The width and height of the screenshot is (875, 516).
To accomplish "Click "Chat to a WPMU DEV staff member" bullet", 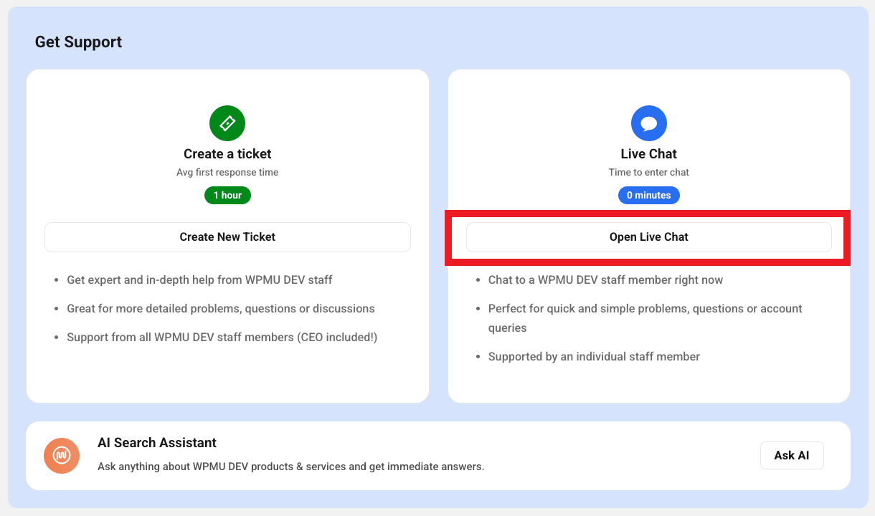I will pyautogui.click(x=605, y=280).
